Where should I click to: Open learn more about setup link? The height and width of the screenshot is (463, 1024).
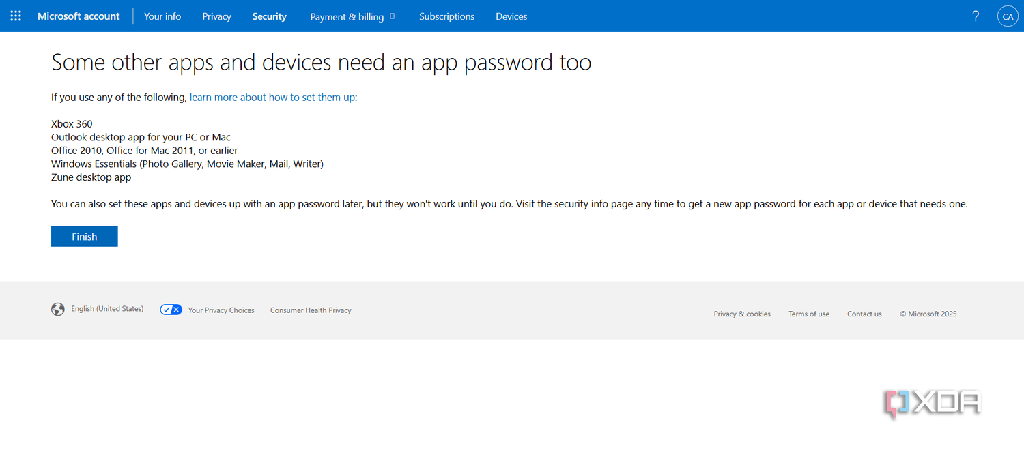pyautogui.click(x=272, y=98)
